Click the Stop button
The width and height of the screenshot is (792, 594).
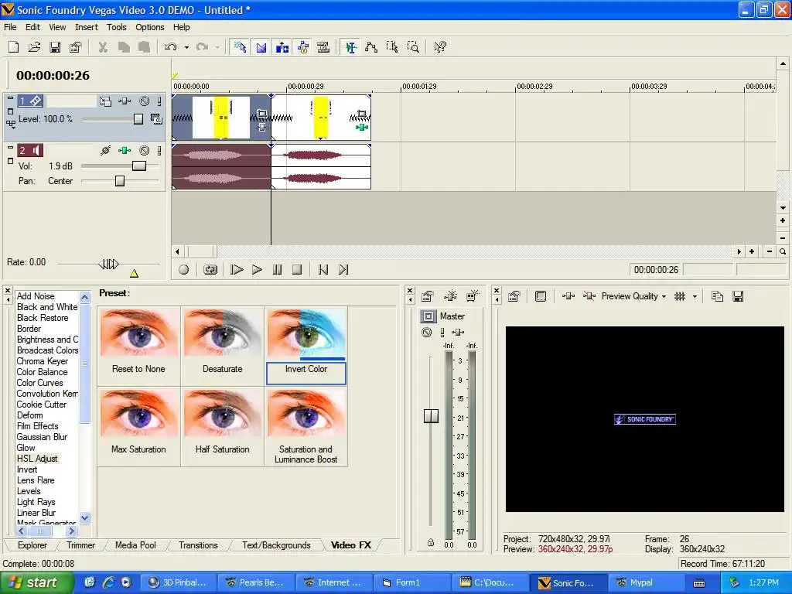pyautogui.click(x=297, y=270)
